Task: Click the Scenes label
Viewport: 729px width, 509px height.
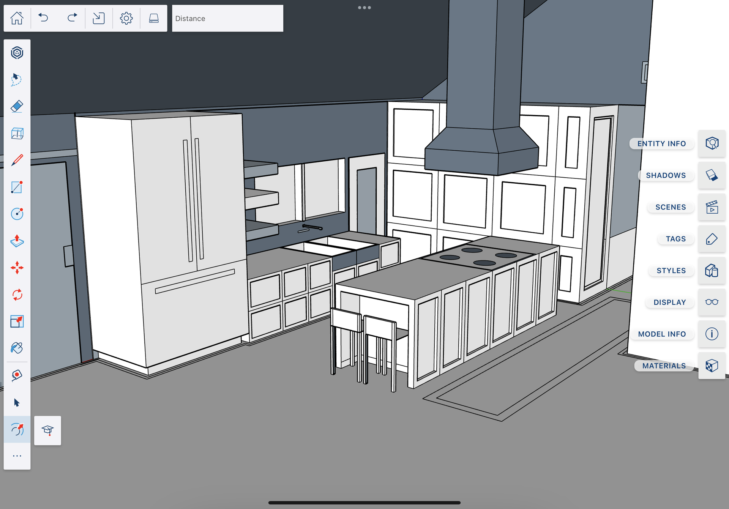Action: [670, 207]
